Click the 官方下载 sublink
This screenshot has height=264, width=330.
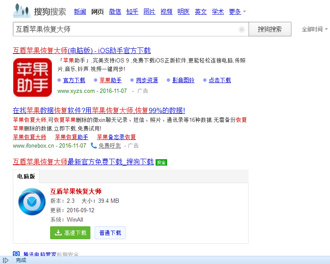point(74,80)
